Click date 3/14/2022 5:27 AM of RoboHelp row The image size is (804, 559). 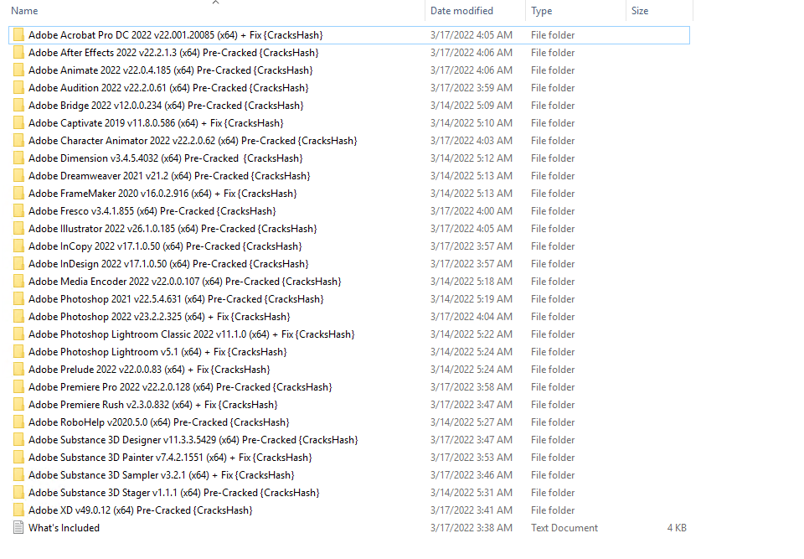[472, 422]
